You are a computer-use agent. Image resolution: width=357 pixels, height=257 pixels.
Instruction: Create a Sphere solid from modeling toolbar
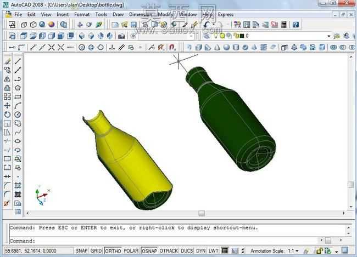click(226, 47)
